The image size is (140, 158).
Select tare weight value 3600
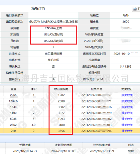coord(126,22)
